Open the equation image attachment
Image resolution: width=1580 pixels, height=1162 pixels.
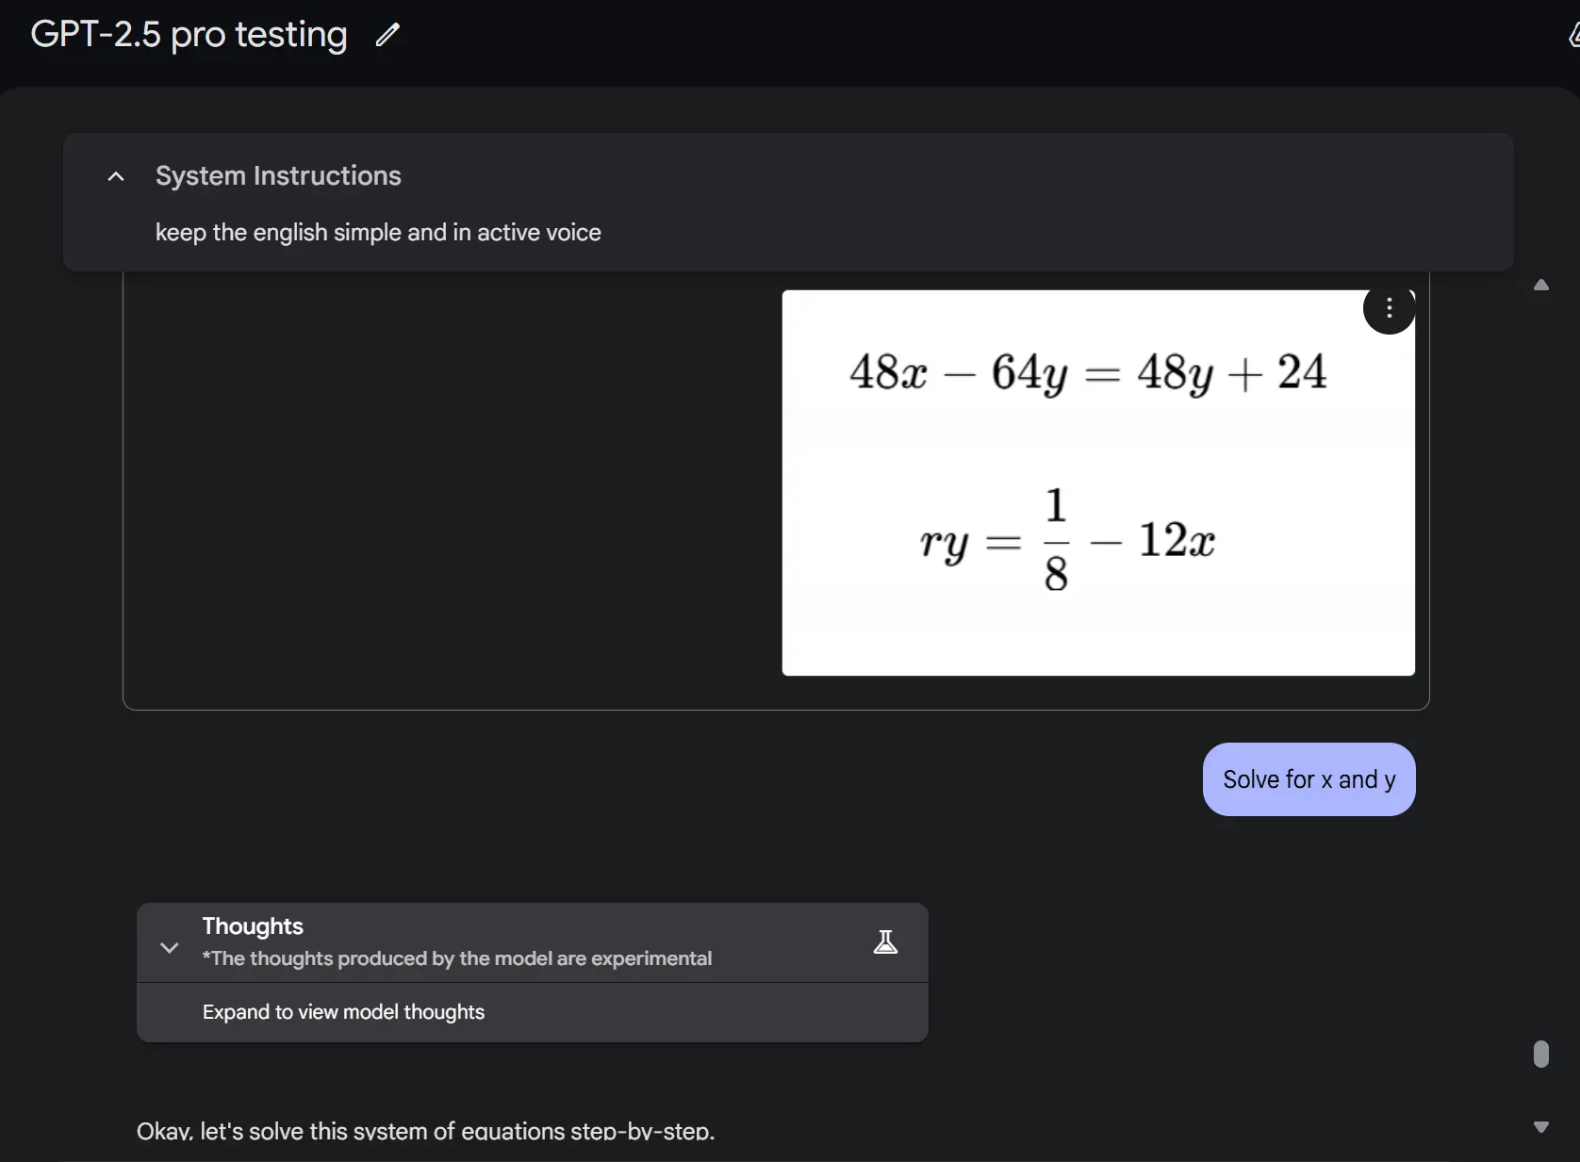click(x=1097, y=483)
